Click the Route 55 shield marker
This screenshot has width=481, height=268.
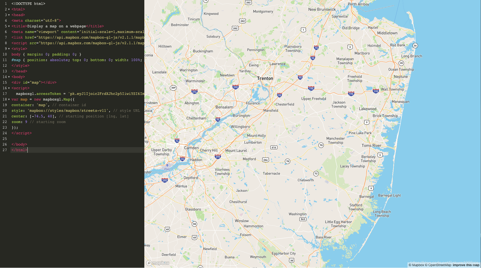[195, 224]
